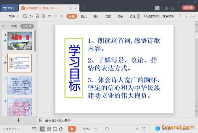198x133 pixels.
Task: Switch to the 设计 ribbon tab
Action: [96, 16]
